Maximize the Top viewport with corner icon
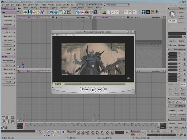 pyautogui.click(x=89, y=17)
